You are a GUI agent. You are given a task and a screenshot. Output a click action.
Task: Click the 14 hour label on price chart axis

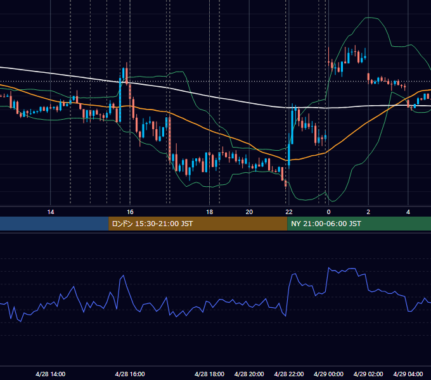tap(51, 212)
